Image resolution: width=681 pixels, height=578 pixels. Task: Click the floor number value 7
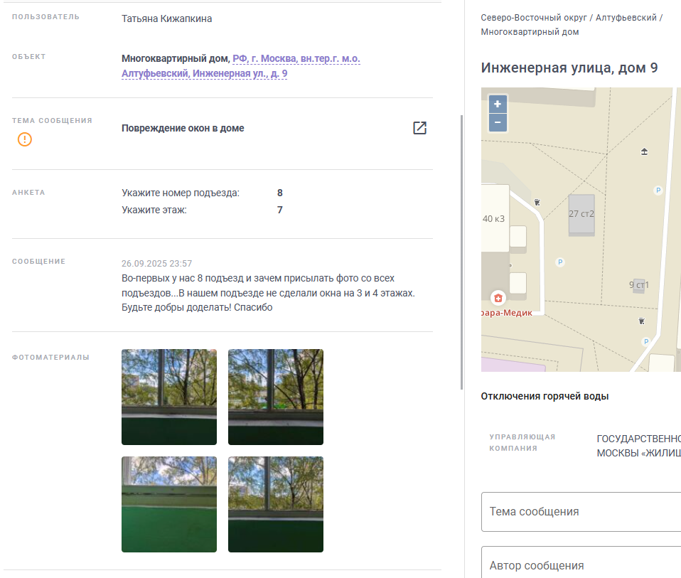point(279,210)
